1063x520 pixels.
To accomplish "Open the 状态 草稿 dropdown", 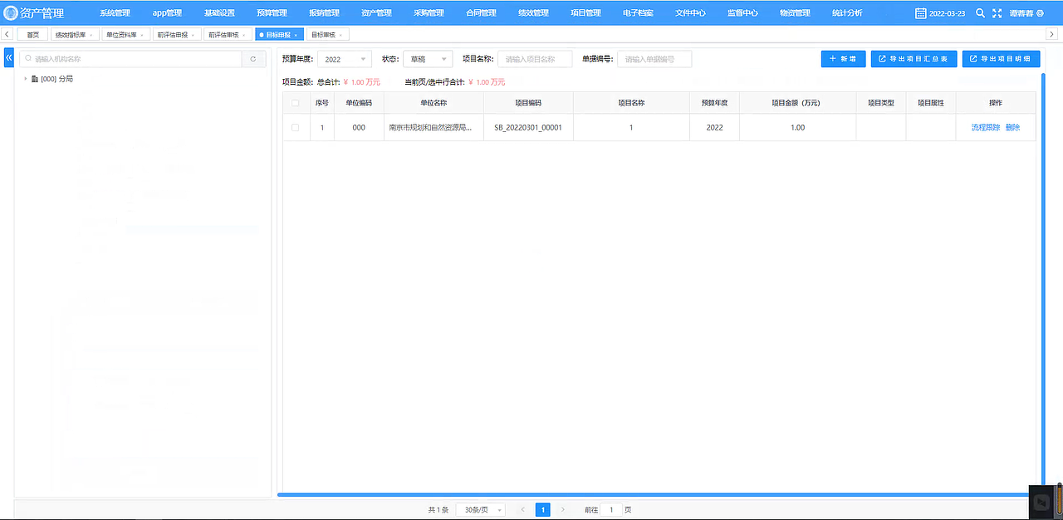I will [x=427, y=59].
